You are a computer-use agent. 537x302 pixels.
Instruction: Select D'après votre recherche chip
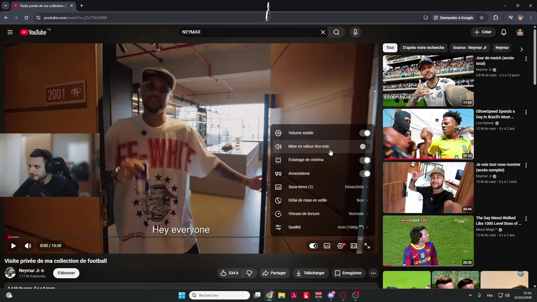click(x=423, y=48)
